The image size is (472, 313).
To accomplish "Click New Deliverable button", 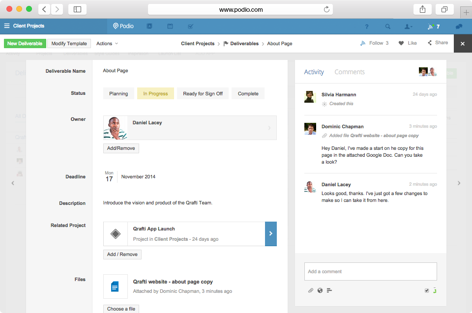I will tap(25, 43).
